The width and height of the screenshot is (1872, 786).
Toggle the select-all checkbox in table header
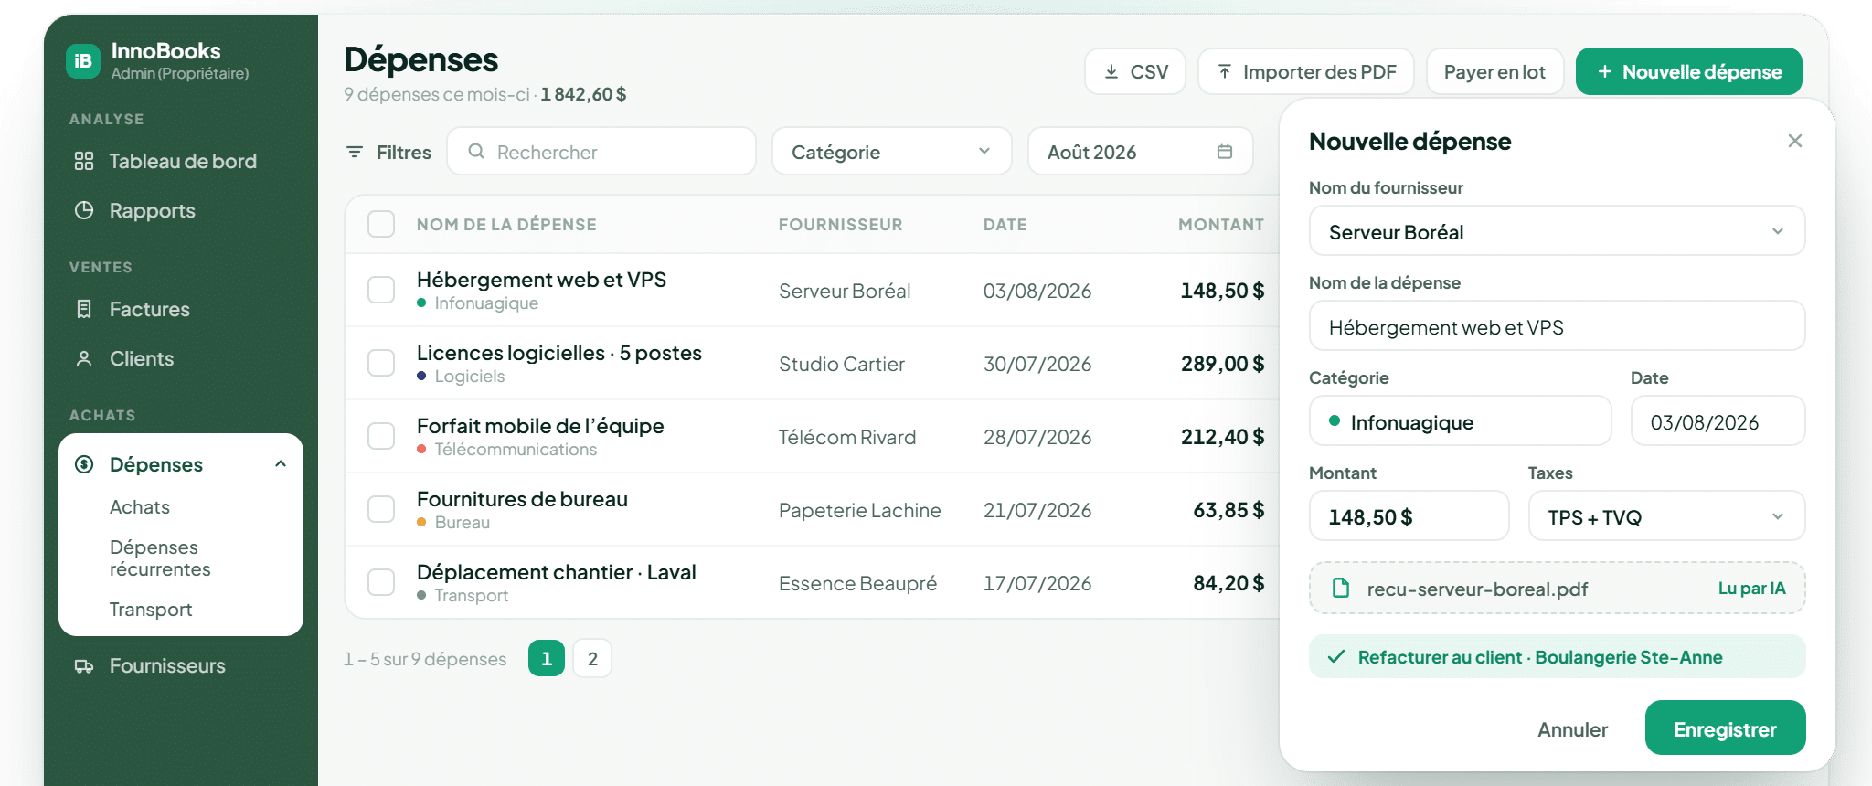click(381, 224)
